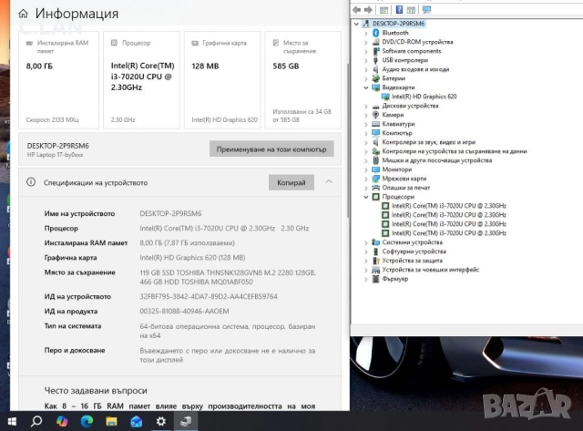Image resolution: width=583 pixels, height=431 pixels.
Task: Select Контролери за звук, видео и игри
Action: pyautogui.click(x=429, y=142)
